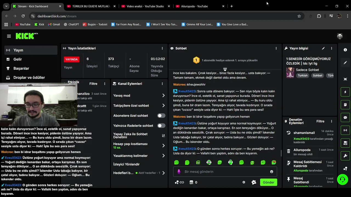Click the points infinity icon below message box
Screen dimensions: 351x197
pyautogui.click(x=179, y=182)
